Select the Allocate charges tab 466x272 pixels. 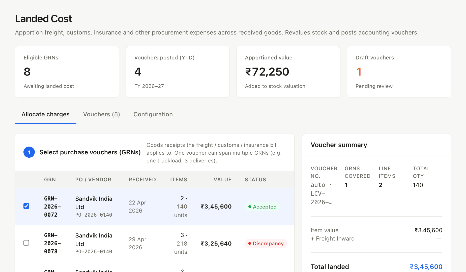tap(46, 114)
